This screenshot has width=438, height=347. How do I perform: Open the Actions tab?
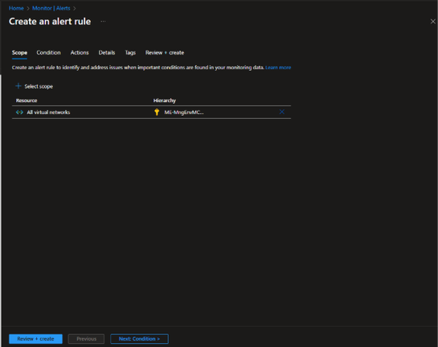80,53
